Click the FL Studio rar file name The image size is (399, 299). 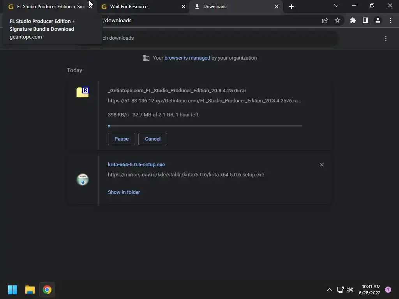pyautogui.click(x=177, y=90)
